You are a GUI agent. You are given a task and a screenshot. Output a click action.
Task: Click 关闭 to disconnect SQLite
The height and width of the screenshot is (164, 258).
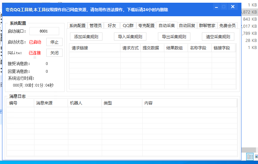coord(54,53)
